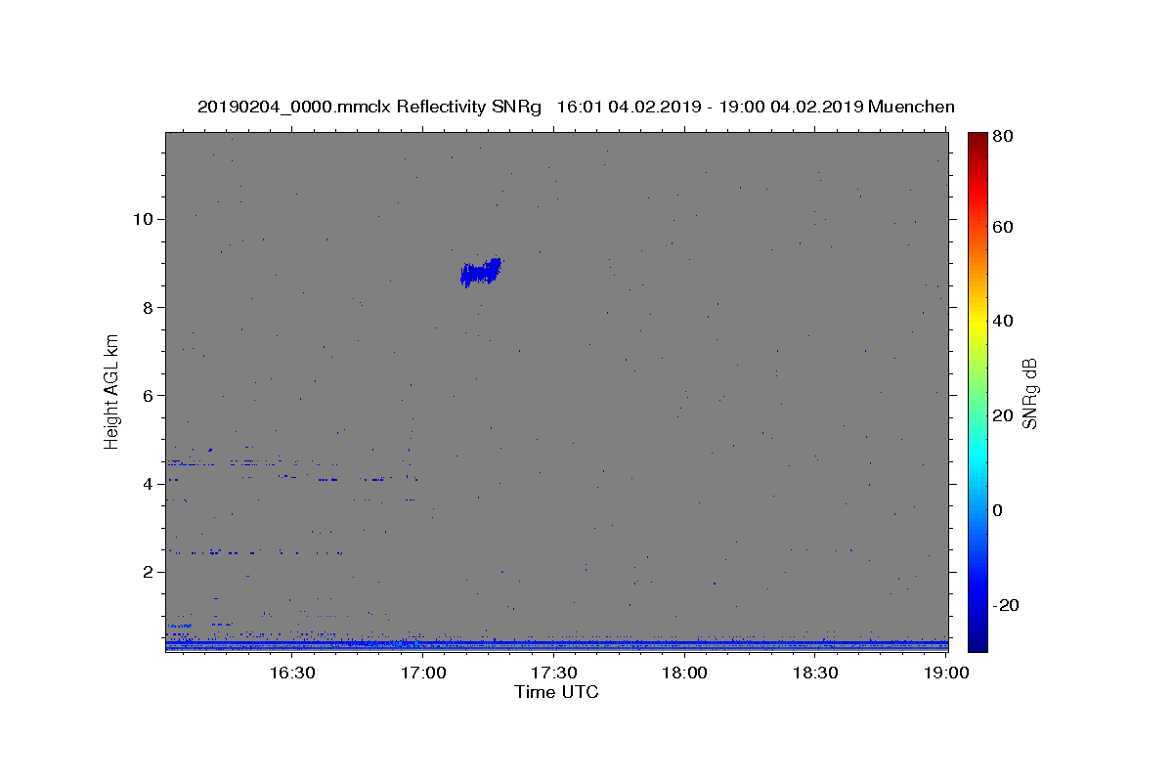The width and height of the screenshot is (1173, 782).
Task: Click the 16:30 time tick label
Action: click(292, 673)
